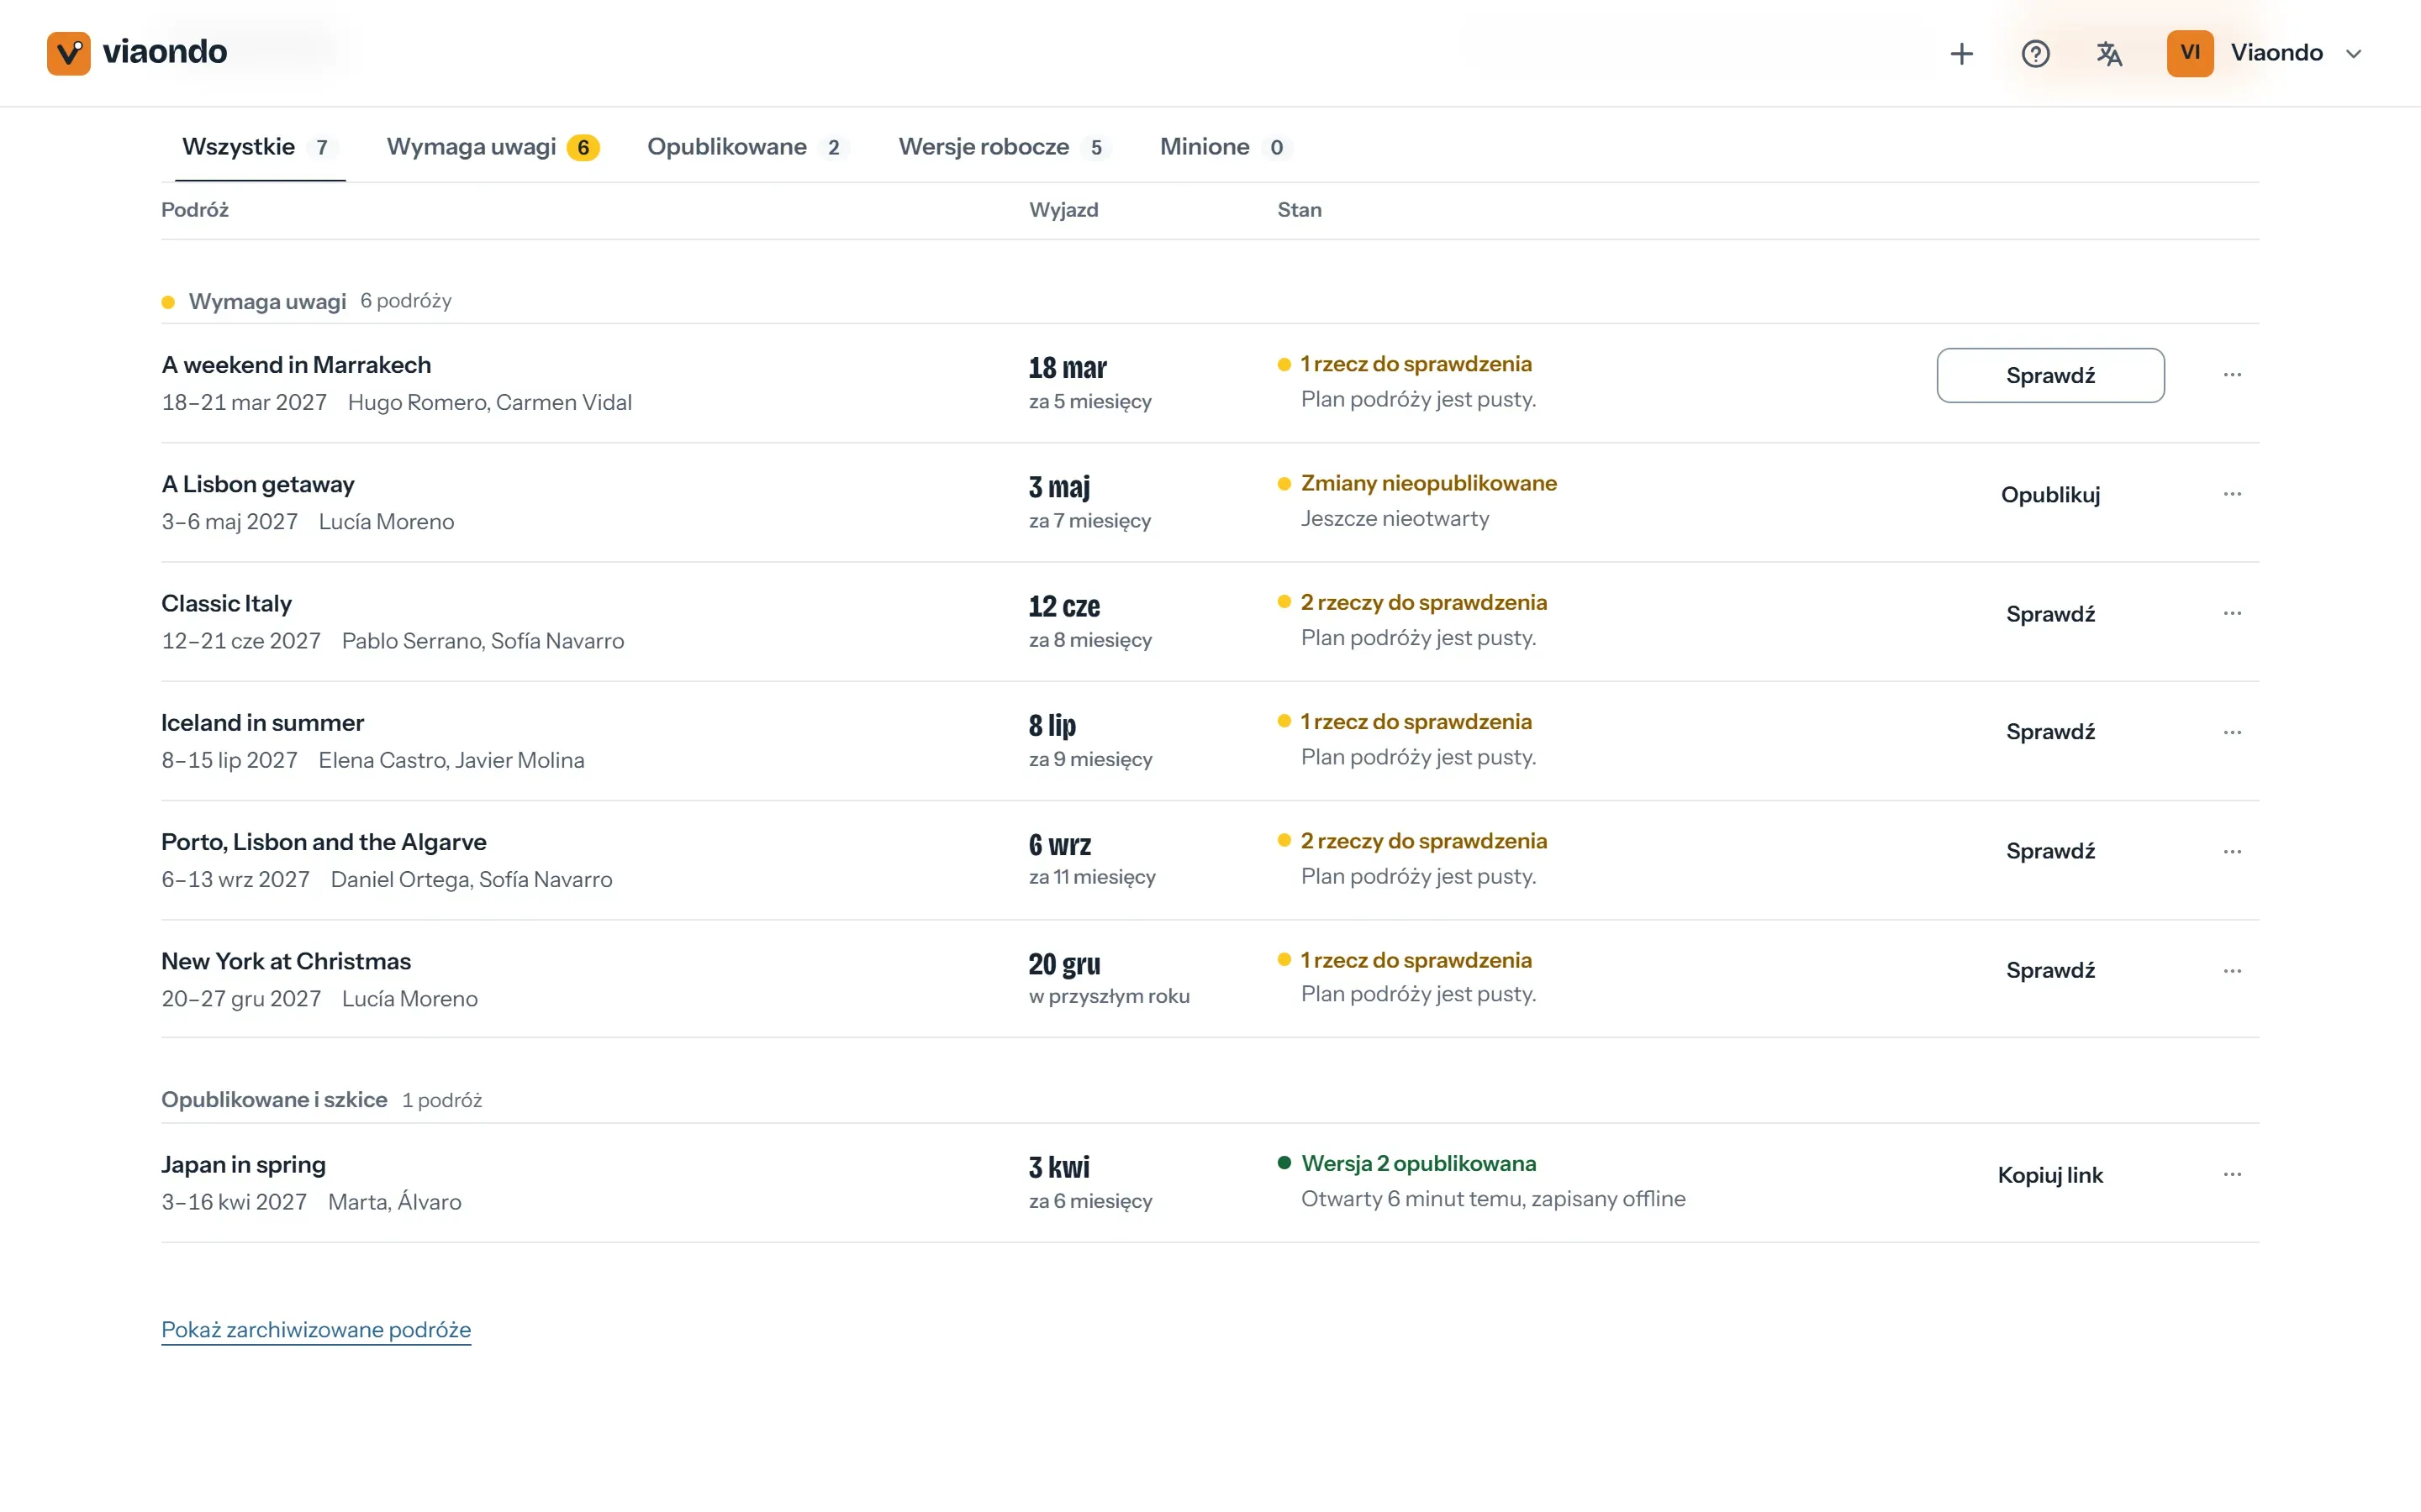
Task: Click the 6 wrz departure date
Action: click(1059, 845)
